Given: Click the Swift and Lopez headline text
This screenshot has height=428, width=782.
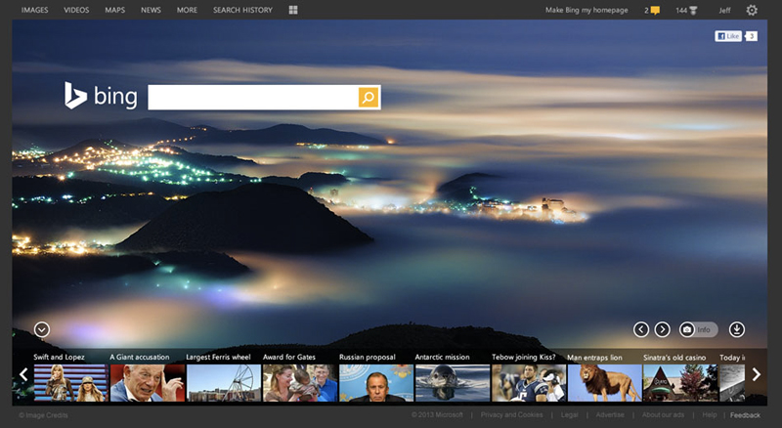Looking at the screenshot, I should coord(59,358).
